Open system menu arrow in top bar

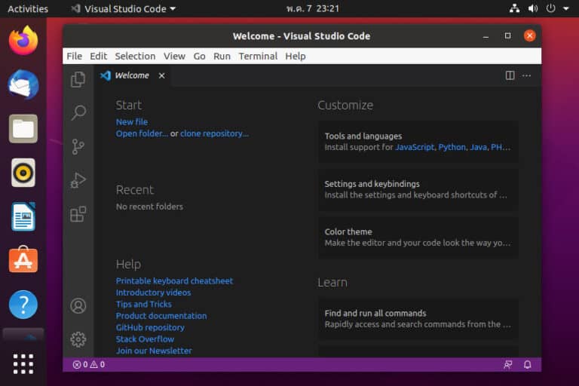[566, 8]
